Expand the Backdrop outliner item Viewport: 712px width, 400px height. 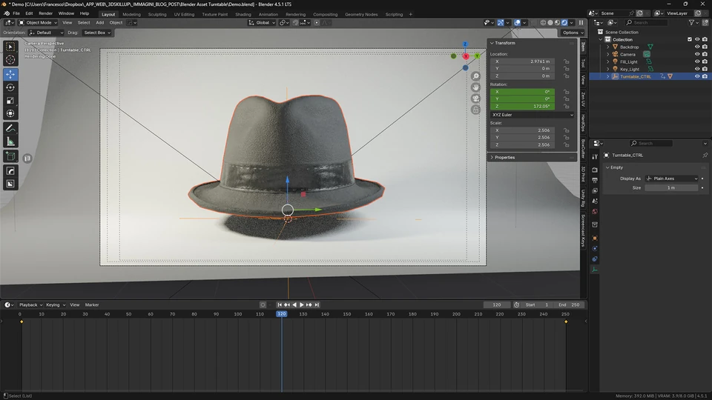608,47
